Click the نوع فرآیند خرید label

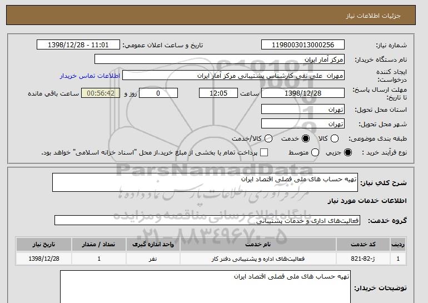click(384, 152)
